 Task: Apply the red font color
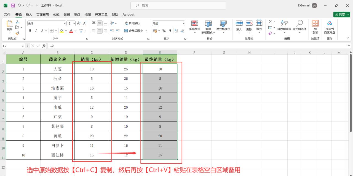click(71, 31)
